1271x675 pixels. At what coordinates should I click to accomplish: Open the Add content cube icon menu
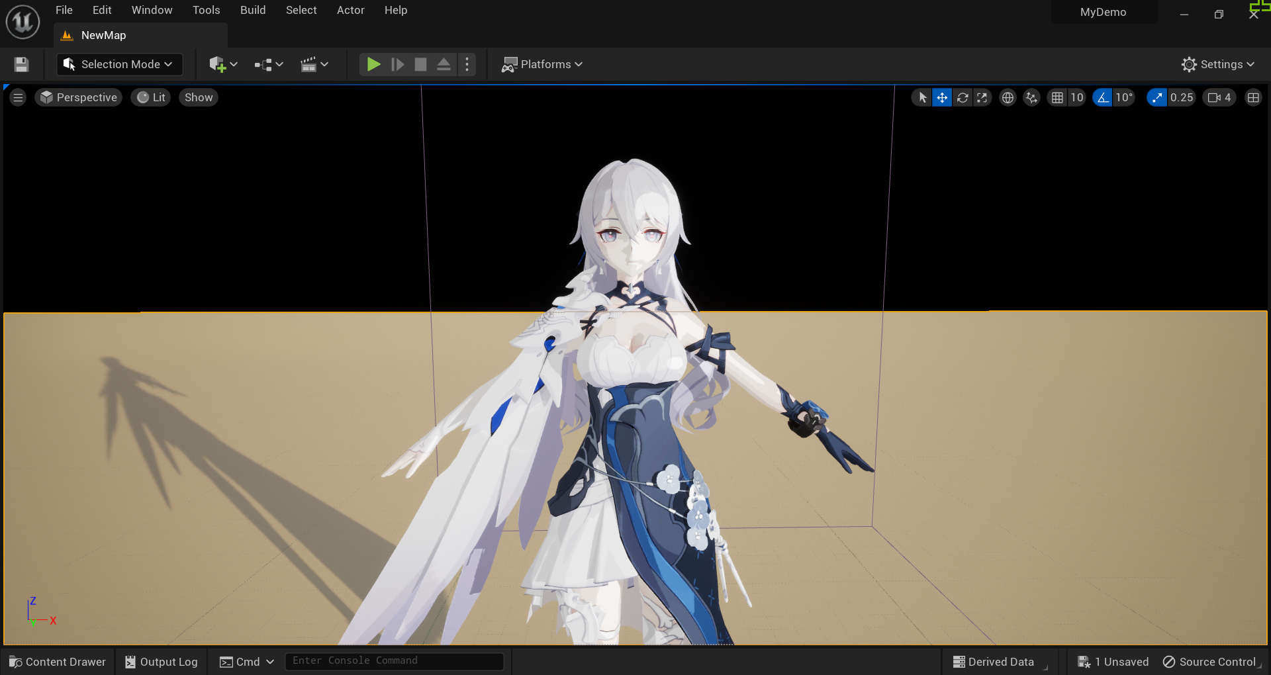click(223, 64)
